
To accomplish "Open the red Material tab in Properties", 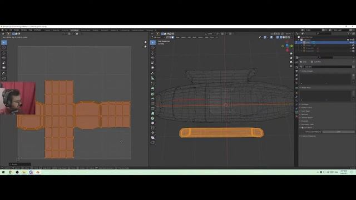I will point(296,116).
